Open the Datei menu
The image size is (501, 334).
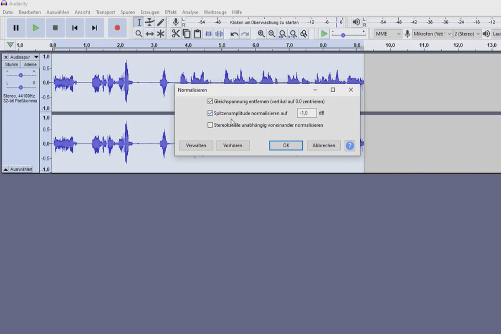click(x=8, y=12)
